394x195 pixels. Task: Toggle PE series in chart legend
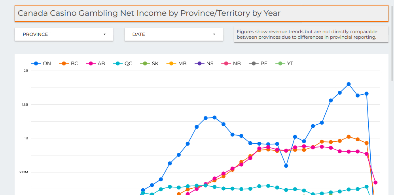pos(258,64)
